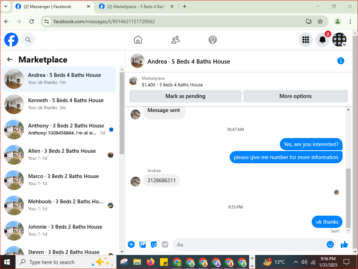Open the Notifications bell icon
This screenshot has width=358, height=269.
[x=323, y=40]
